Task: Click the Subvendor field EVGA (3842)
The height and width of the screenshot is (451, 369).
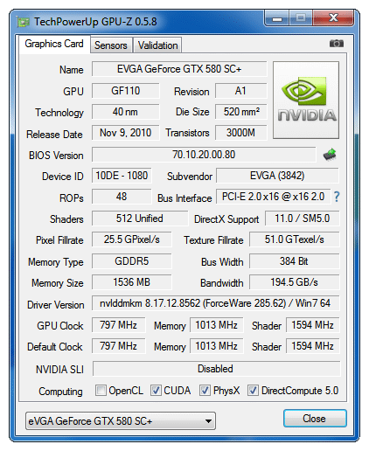Action: [x=277, y=176]
